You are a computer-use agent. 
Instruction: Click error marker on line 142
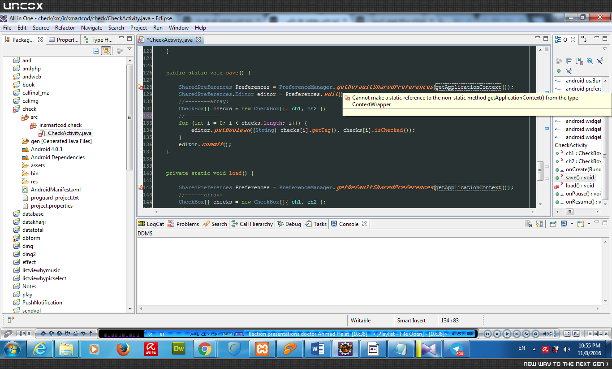click(x=140, y=187)
